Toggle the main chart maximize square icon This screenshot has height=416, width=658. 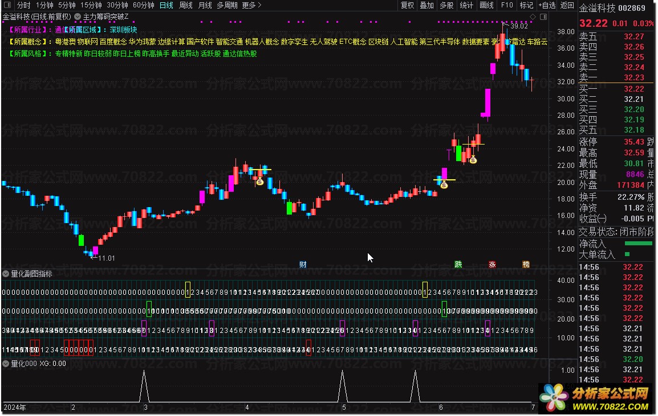pos(543,17)
